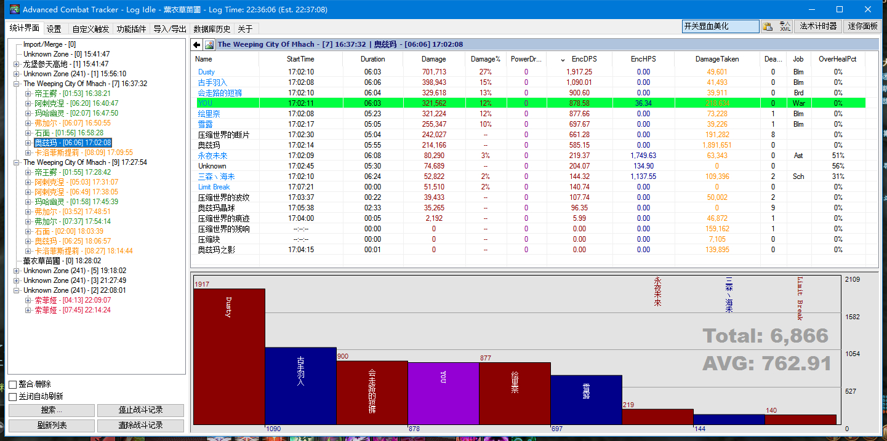
Task: Click the purple YOU bar in chart
Action: 443,393
